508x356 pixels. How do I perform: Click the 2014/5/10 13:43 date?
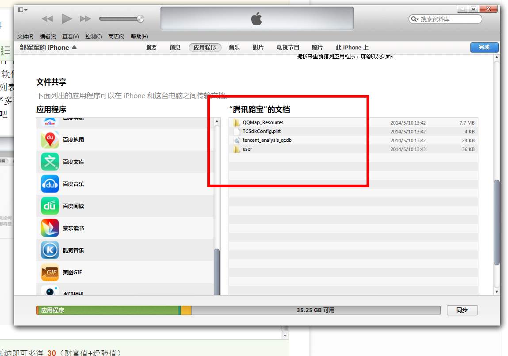408,149
